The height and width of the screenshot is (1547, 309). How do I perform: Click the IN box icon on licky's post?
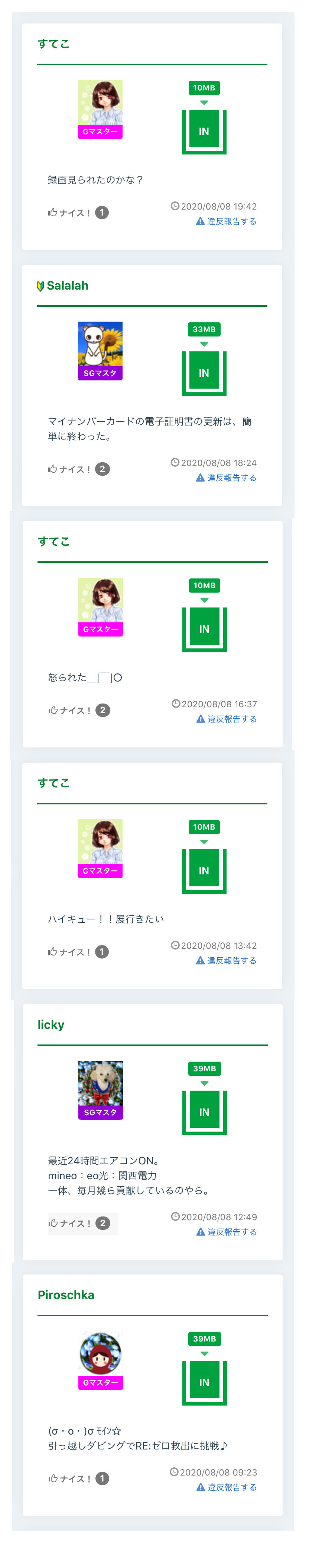pos(204,1112)
